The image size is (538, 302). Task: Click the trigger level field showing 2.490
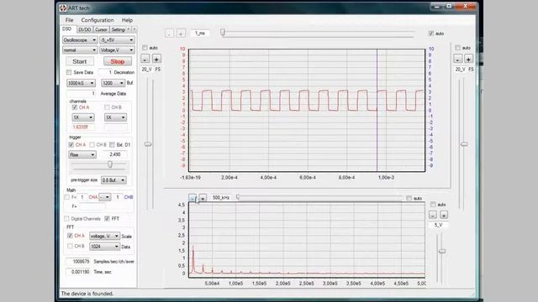point(115,154)
